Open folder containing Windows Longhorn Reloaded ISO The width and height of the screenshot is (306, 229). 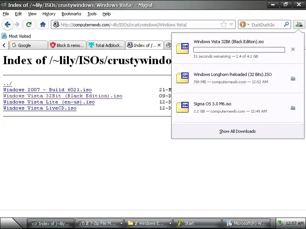(x=293, y=79)
